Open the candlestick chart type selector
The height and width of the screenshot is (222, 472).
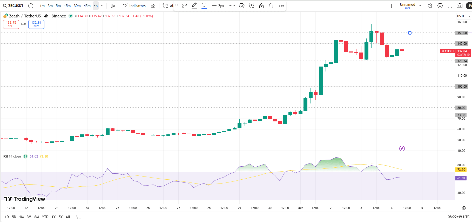[113, 6]
